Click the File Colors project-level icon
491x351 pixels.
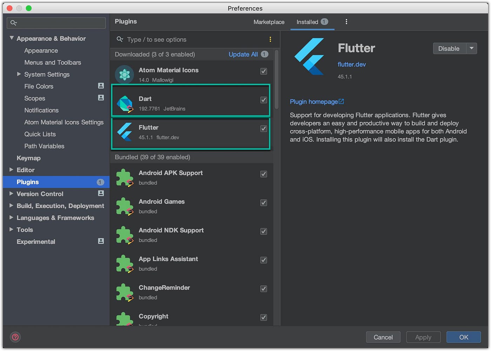click(x=101, y=86)
